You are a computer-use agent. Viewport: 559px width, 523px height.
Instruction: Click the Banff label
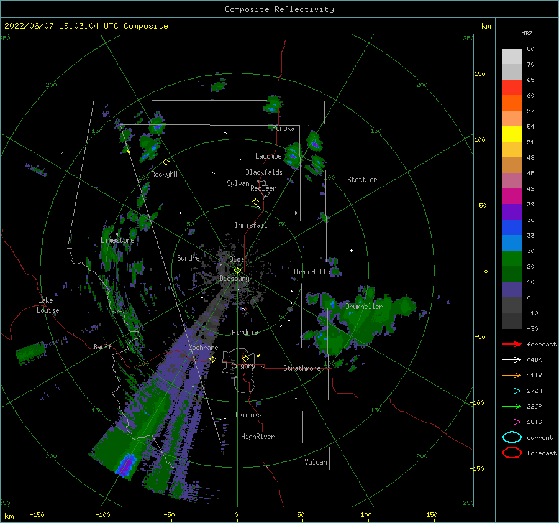coord(102,347)
